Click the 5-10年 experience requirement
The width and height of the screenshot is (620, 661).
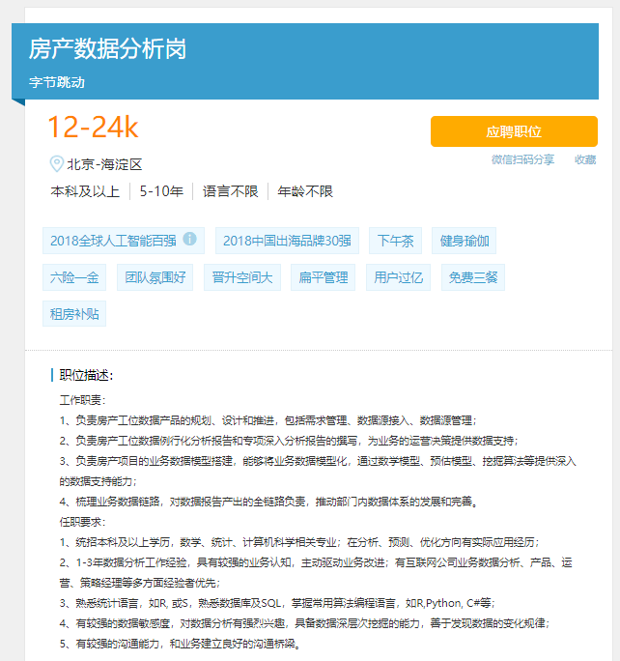pyautogui.click(x=161, y=191)
